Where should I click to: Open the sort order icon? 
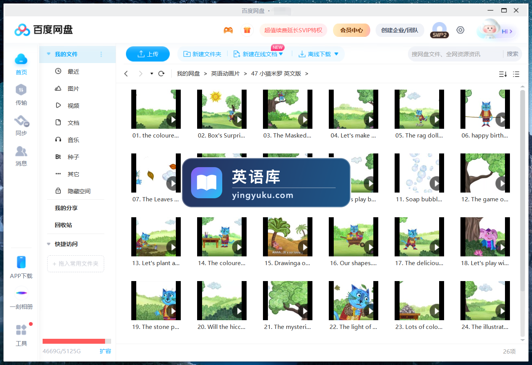pos(503,74)
